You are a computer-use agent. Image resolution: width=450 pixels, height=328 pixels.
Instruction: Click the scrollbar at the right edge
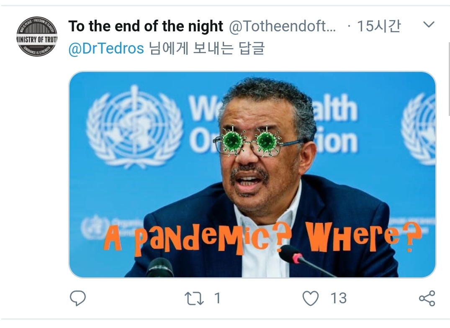coord(449,79)
